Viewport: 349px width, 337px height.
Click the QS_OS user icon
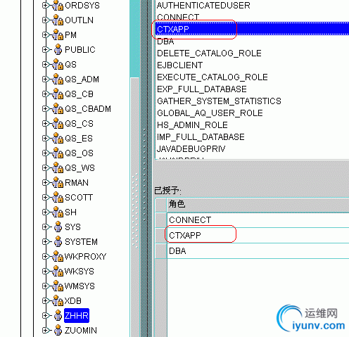(58, 153)
